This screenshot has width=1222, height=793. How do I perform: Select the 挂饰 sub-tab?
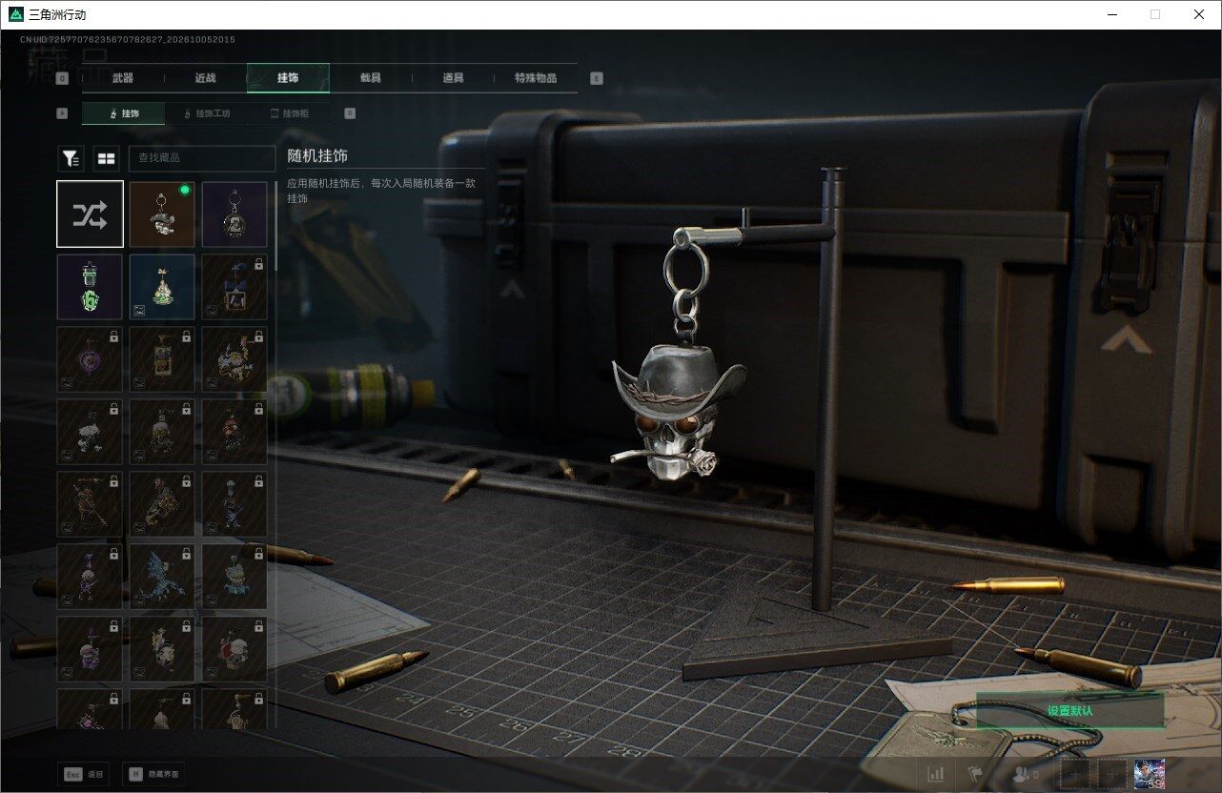point(123,113)
